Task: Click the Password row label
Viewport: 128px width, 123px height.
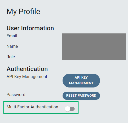Action: click(16, 95)
